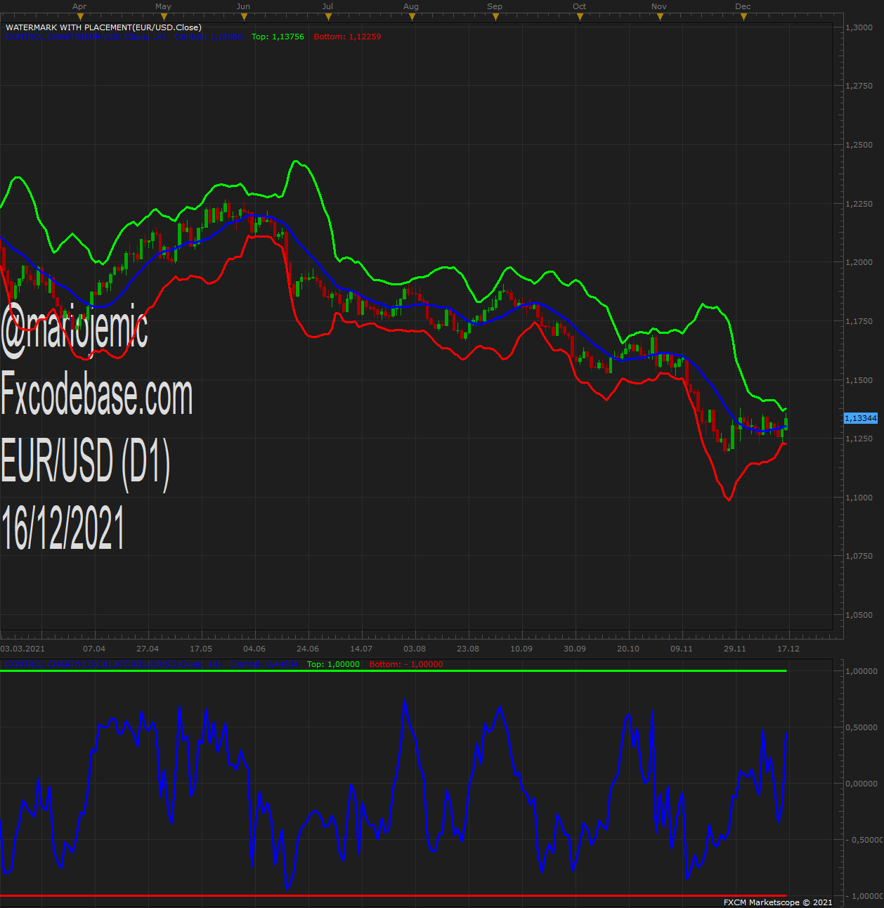Click the 09.11 date label
The width and height of the screenshot is (884, 908).
point(682,649)
